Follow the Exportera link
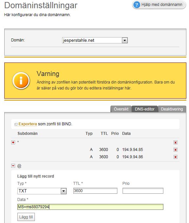The height and width of the screenshot is (223, 189). tap(28, 124)
